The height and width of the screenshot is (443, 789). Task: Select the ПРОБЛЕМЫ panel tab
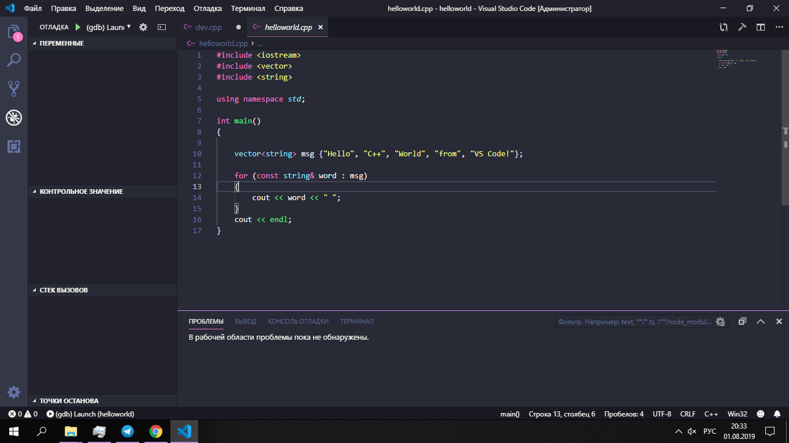point(206,321)
